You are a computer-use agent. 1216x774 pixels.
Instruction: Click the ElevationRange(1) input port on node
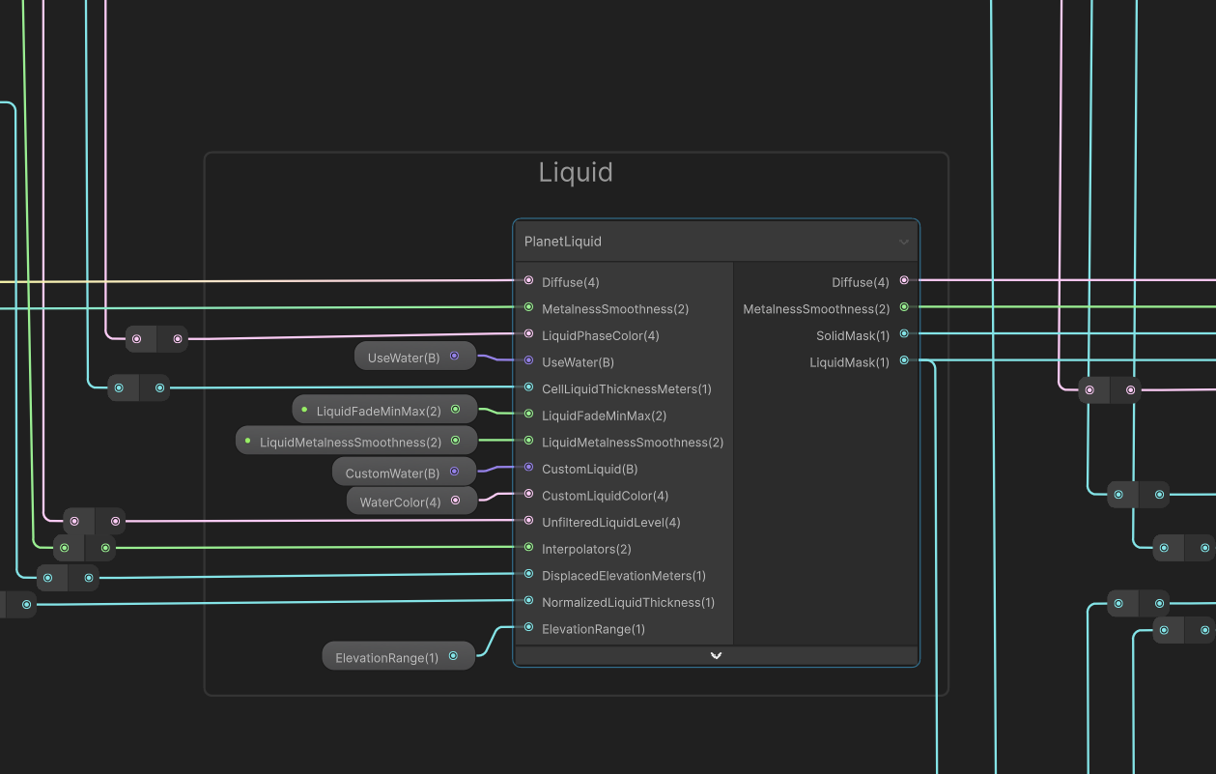coord(528,628)
